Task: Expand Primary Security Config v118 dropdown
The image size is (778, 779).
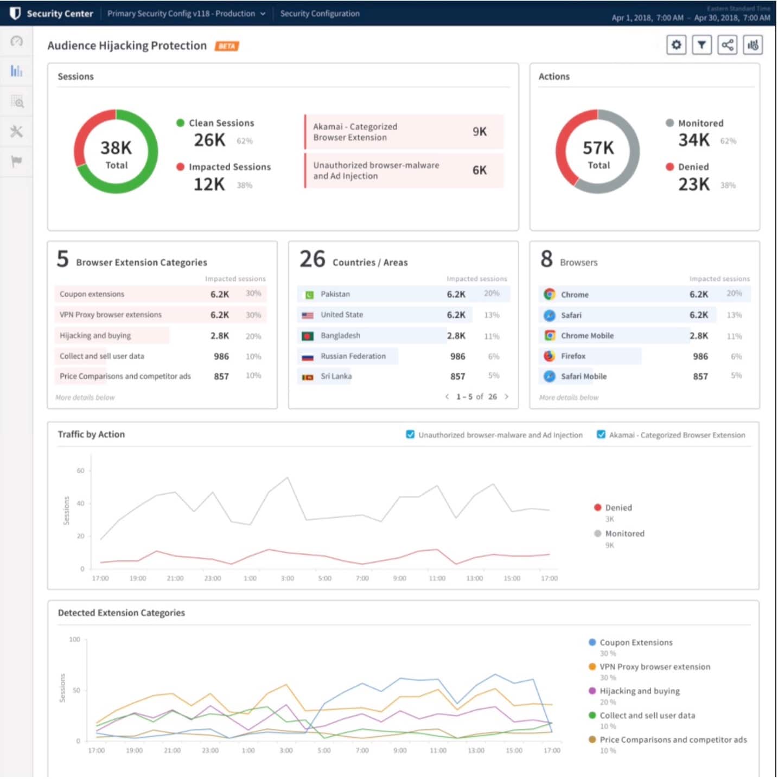Action: (x=186, y=14)
